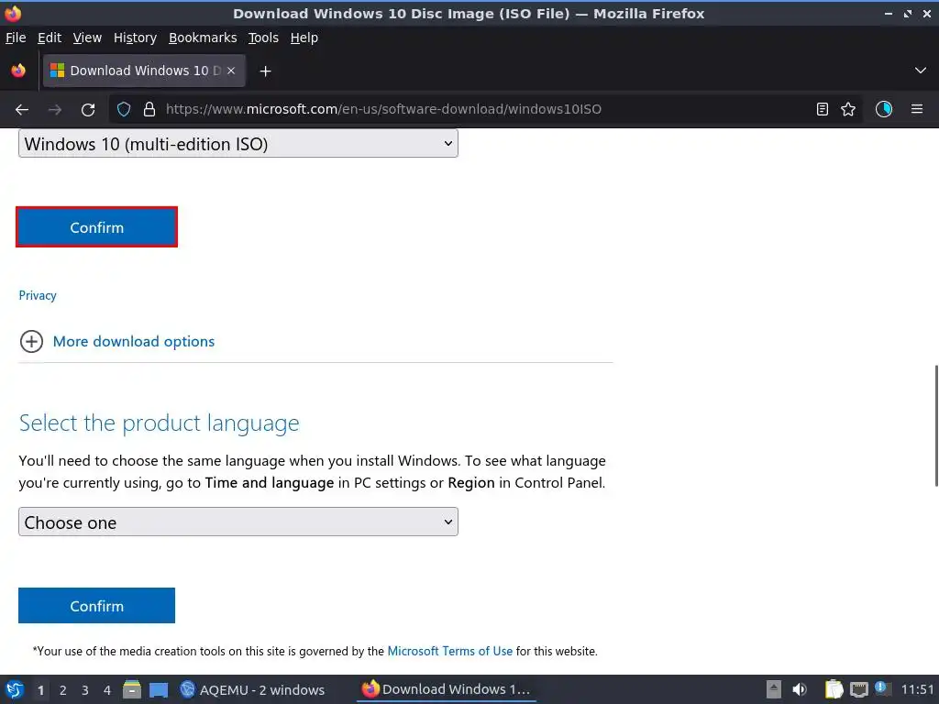Viewport: 939px width, 704px height.
Task: Open a new tab with the plus button
Action: [x=265, y=71]
